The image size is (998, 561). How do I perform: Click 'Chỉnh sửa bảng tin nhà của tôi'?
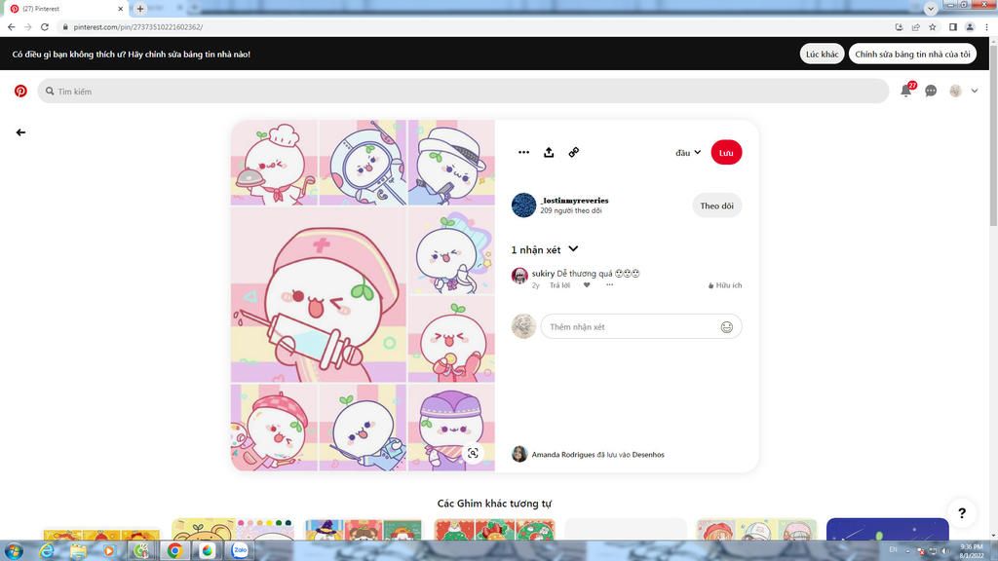(x=912, y=55)
